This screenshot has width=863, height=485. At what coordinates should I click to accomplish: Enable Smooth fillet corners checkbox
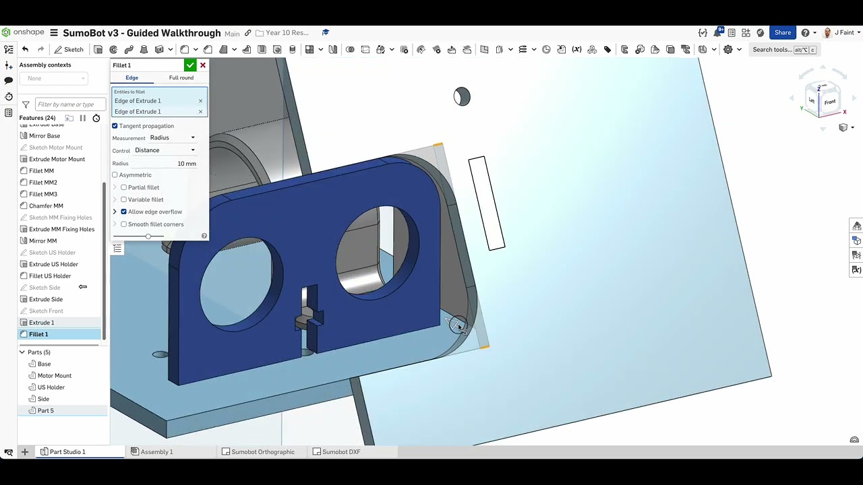click(x=123, y=224)
